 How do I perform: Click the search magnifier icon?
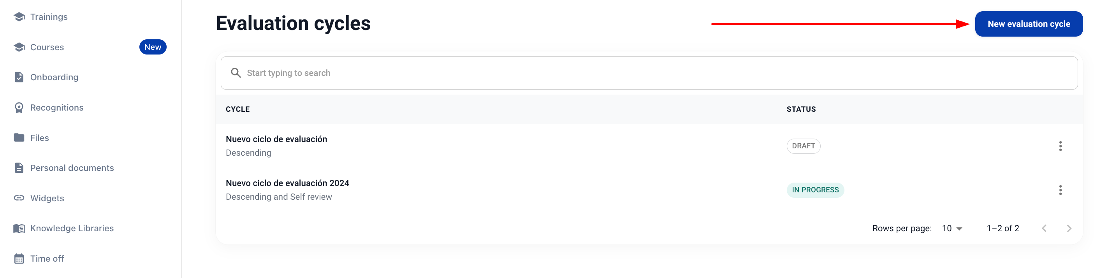[x=236, y=73]
